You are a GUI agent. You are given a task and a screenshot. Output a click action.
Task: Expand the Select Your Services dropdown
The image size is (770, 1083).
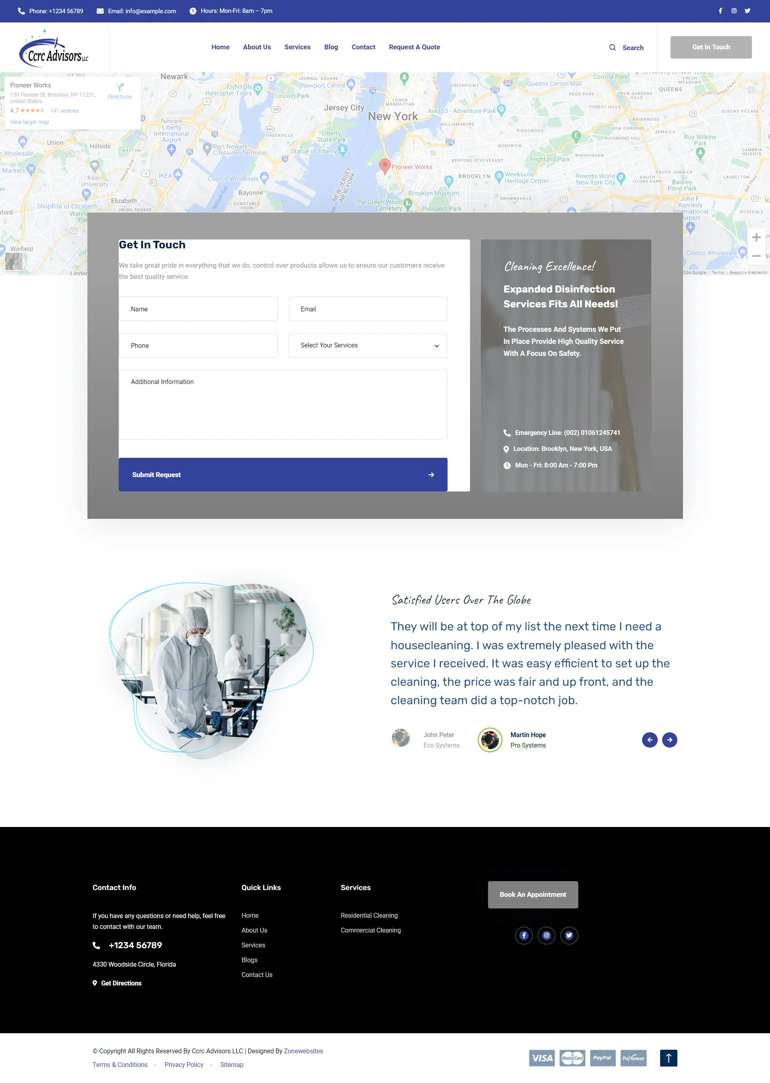pos(367,344)
